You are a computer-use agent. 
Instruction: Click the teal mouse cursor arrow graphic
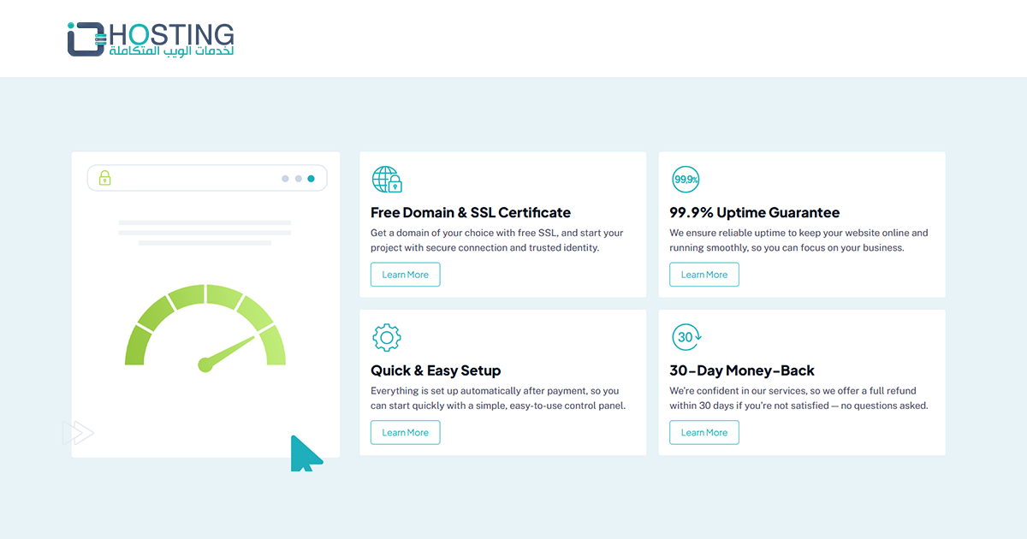304,454
